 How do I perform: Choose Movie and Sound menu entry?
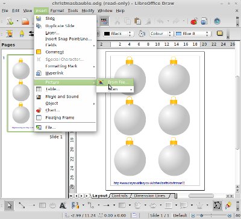tap(65, 96)
